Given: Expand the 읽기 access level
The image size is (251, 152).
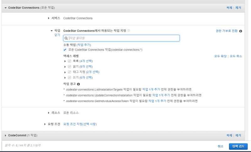Looking at the screenshot, I should [65, 67].
